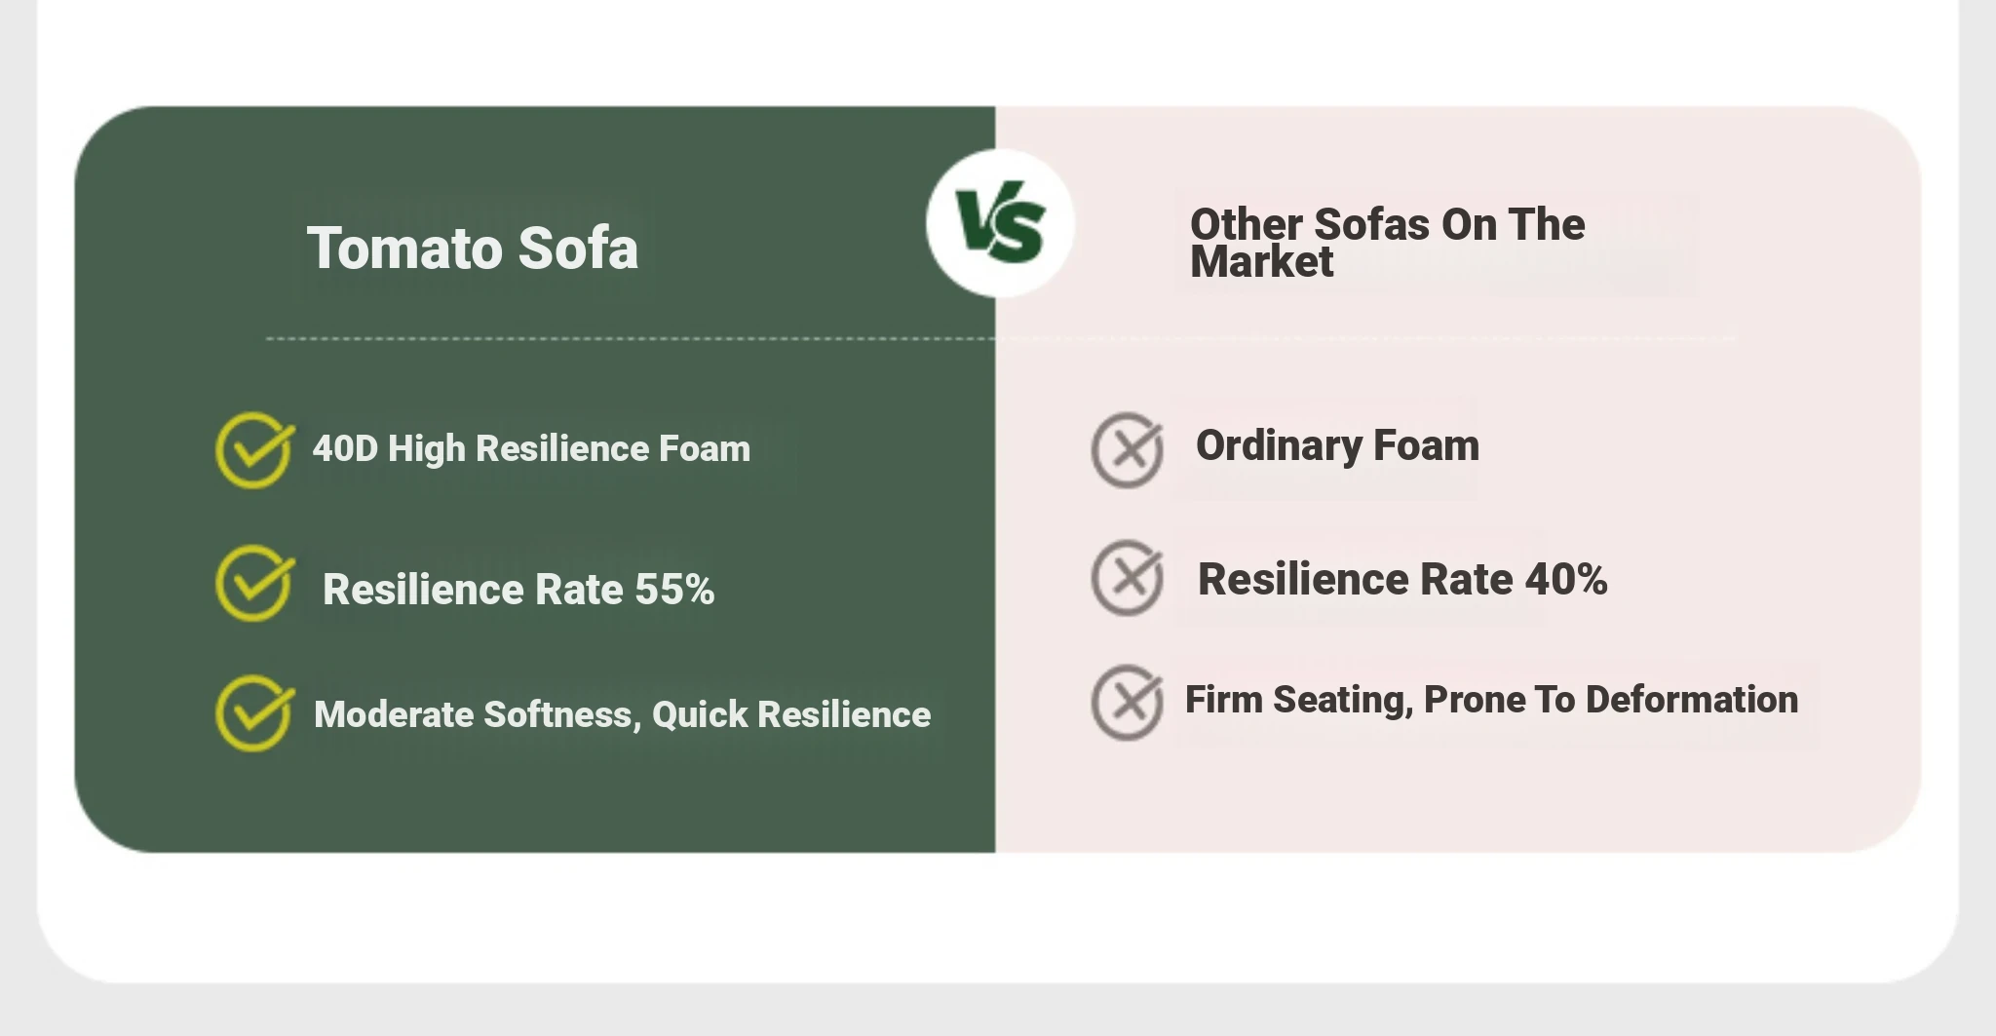Click empty area of the pink panel
1996x1036 pixels.
click(1462, 799)
